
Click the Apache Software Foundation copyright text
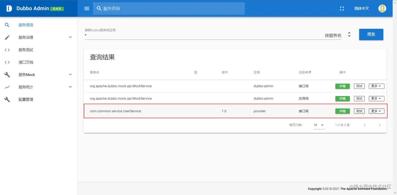347,189
